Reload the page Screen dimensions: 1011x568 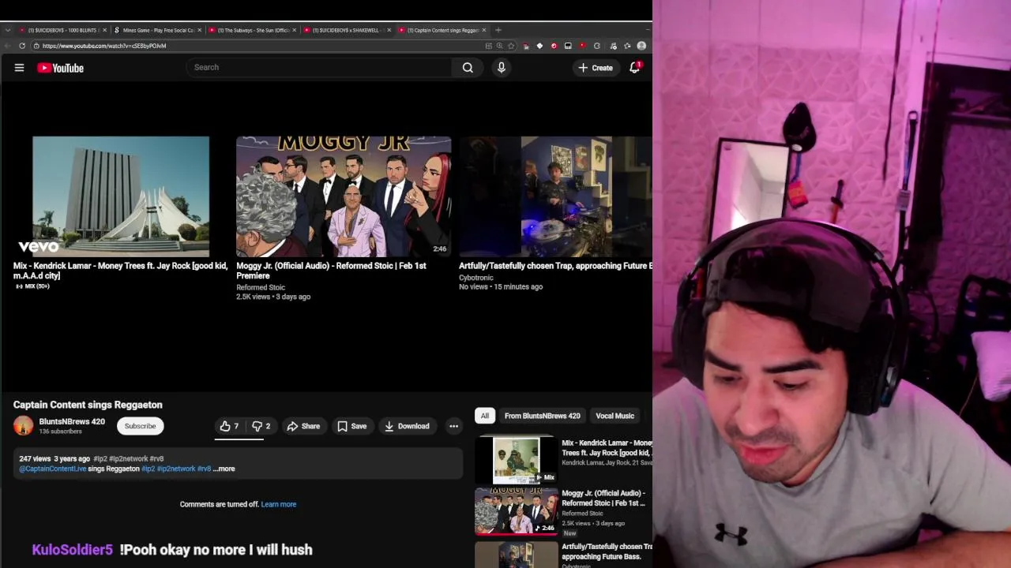pos(22,46)
